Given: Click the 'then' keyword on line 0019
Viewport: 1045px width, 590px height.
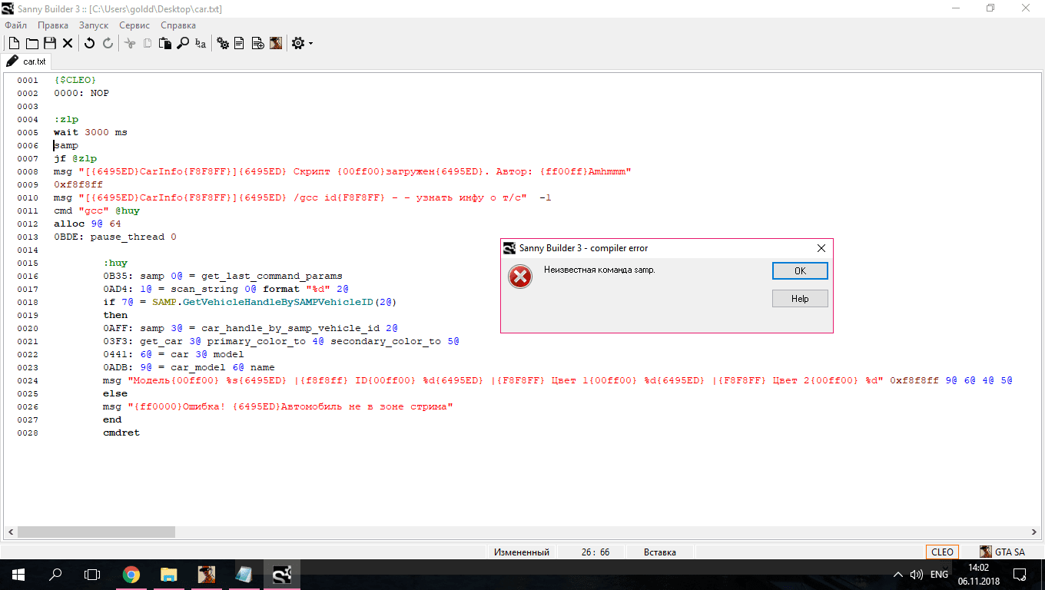Looking at the screenshot, I should click(115, 315).
